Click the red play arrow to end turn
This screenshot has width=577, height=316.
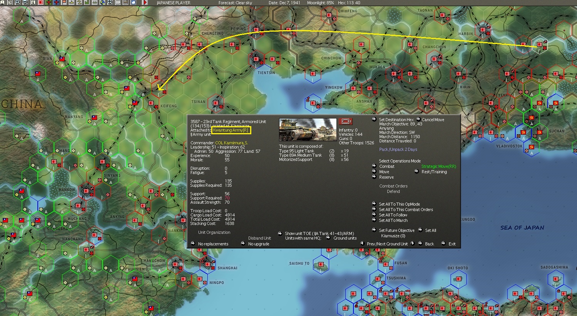click(145, 2)
